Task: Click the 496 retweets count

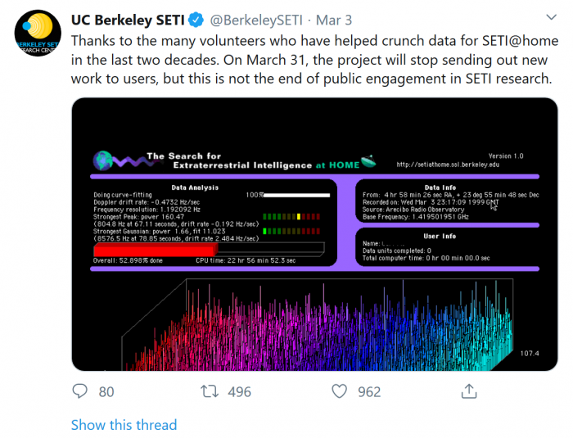Action: [239, 392]
